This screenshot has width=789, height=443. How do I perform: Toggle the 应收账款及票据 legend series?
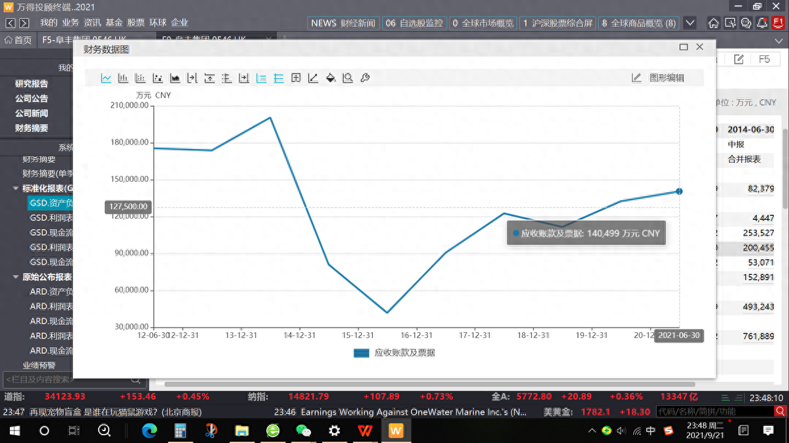point(394,352)
